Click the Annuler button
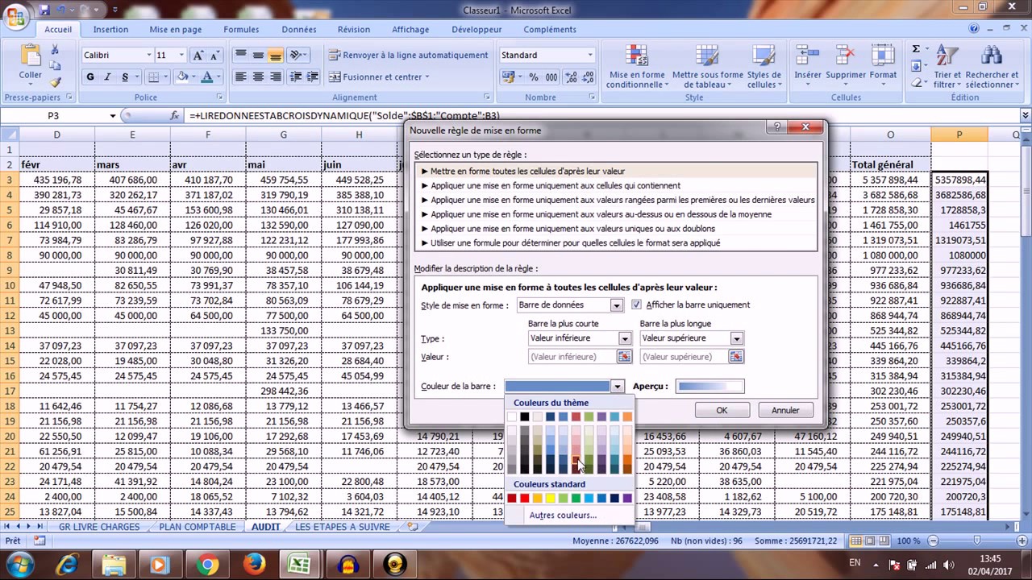Screen dimensions: 1032x580 tap(785, 410)
